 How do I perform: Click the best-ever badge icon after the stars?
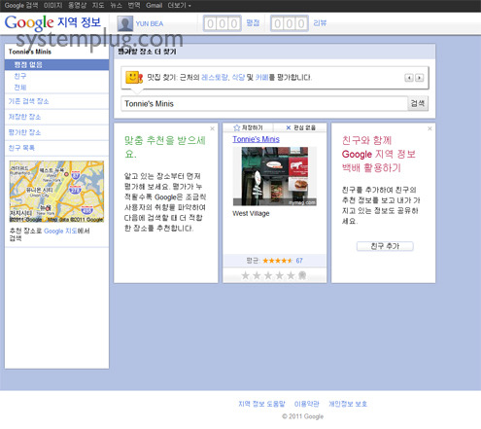[x=302, y=275]
